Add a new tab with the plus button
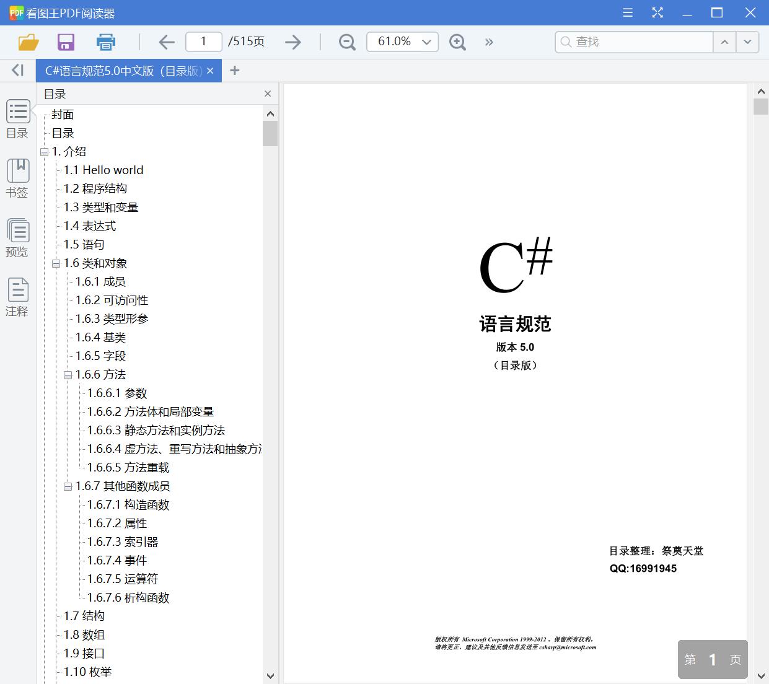769x684 pixels. click(x=234, y=70)
